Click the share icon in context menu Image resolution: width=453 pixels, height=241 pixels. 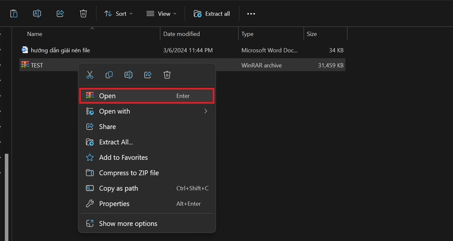148,75
